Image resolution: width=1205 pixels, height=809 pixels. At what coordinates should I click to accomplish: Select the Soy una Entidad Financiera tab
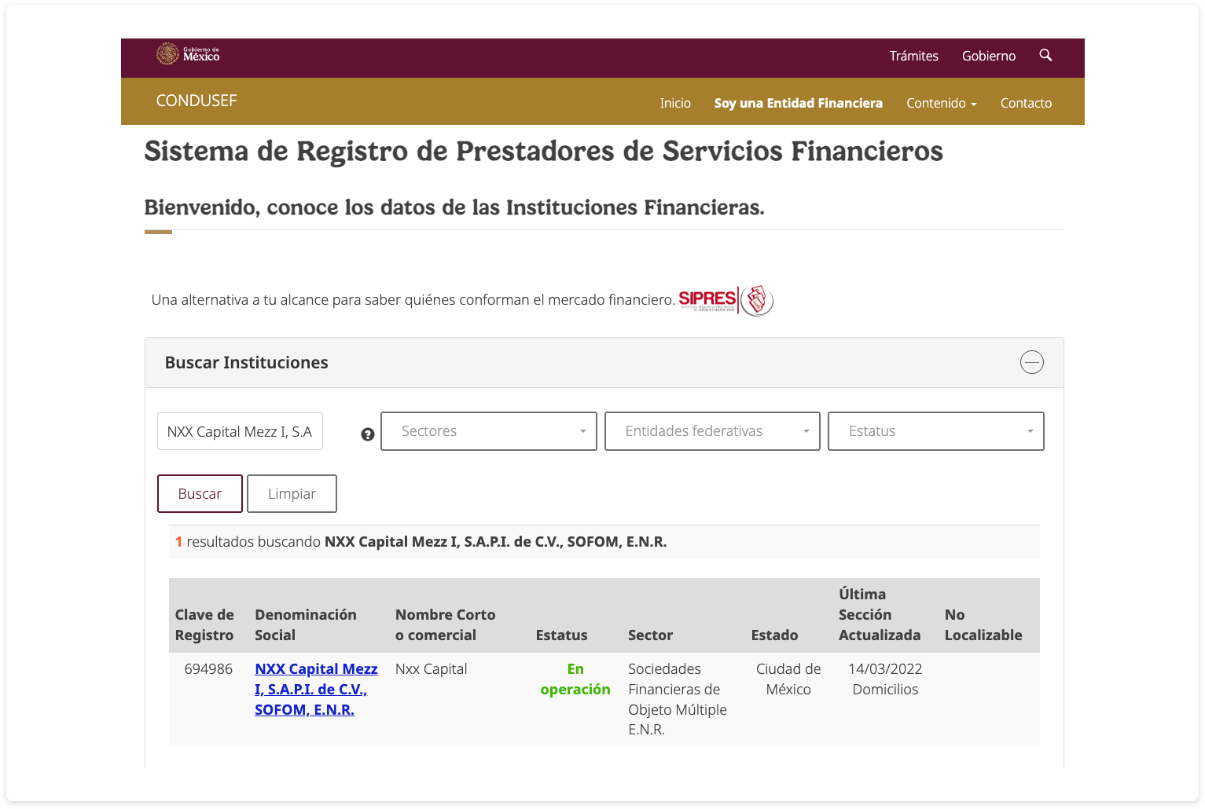(x=798, y=103)
